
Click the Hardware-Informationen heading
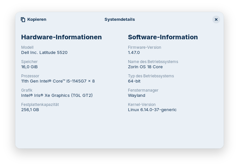tap(61, 37)
